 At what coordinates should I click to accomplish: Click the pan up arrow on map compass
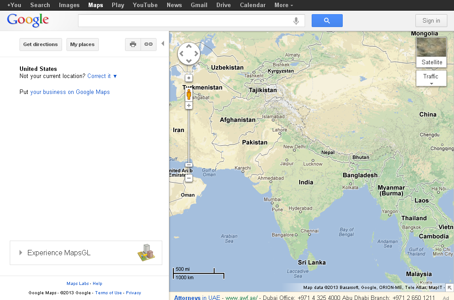point(188,46)
